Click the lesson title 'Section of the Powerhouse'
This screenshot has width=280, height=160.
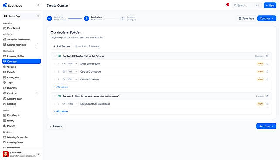tap(95, 104)
